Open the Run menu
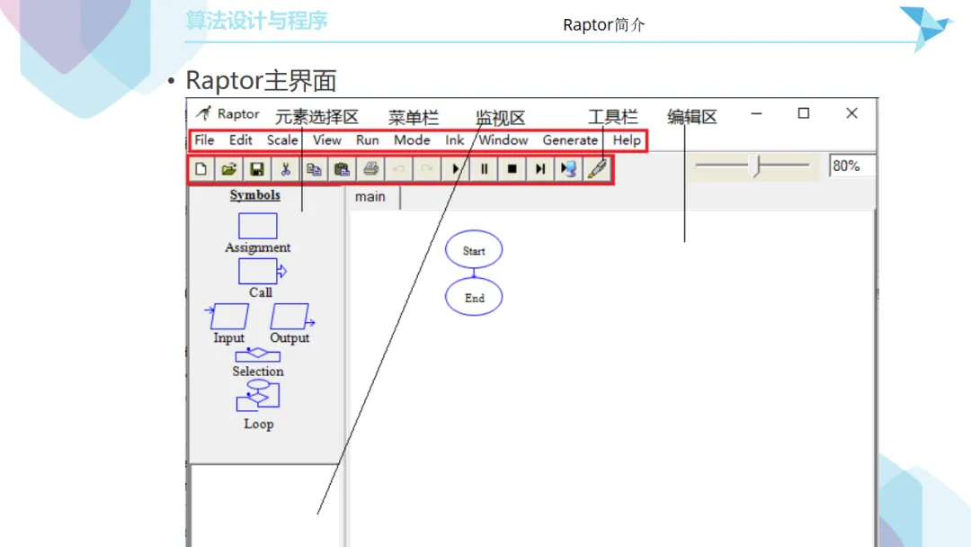The width and height of the screenshot is (971, 547). 367,140
